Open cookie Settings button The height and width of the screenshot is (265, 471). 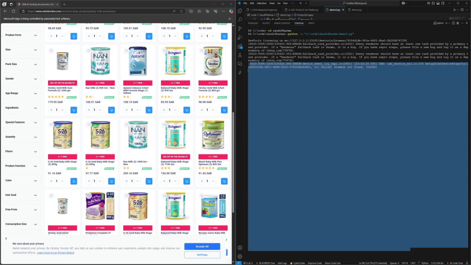[202, 255]
